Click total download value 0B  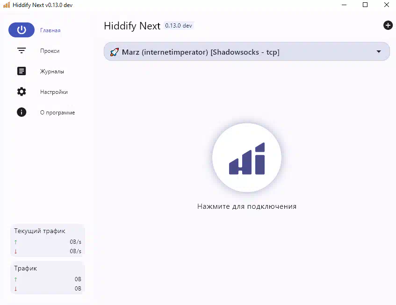[x=78, y=289]
